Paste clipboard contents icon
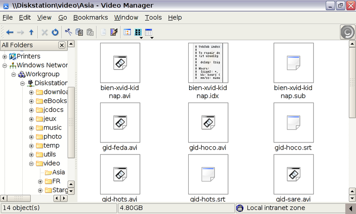Screen dimensions: 356x214 [x=90, y=32]
